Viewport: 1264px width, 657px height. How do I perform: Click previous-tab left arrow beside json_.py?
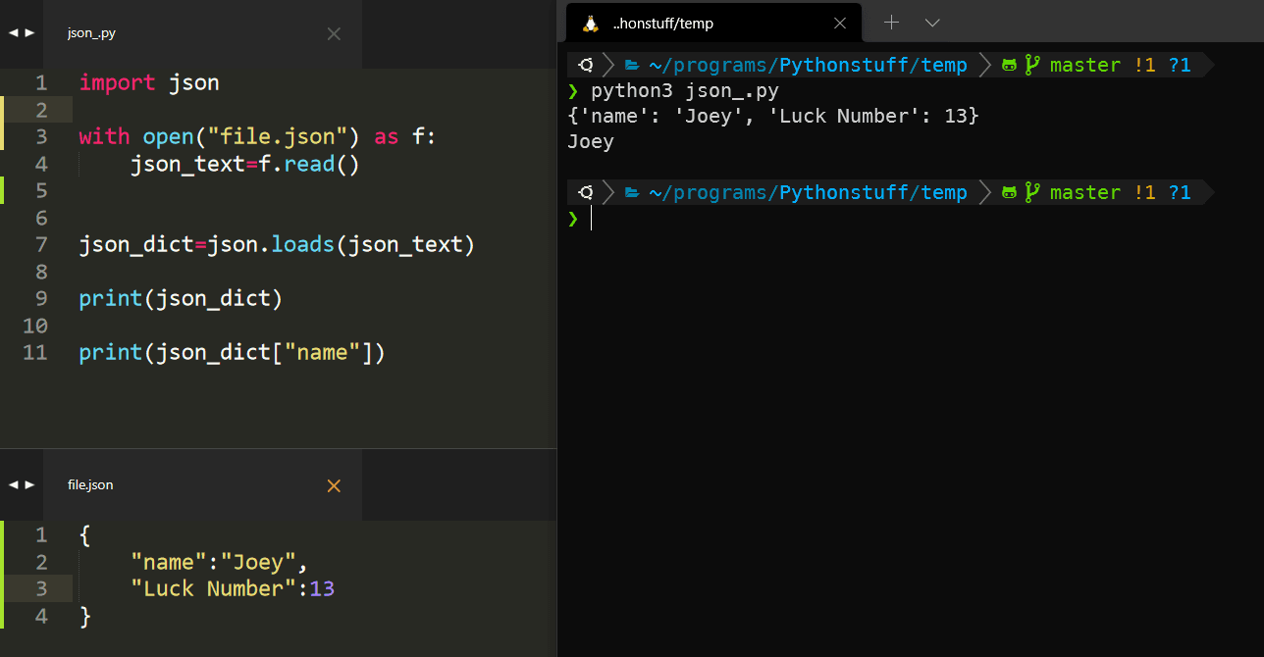[x=13, y=32]
